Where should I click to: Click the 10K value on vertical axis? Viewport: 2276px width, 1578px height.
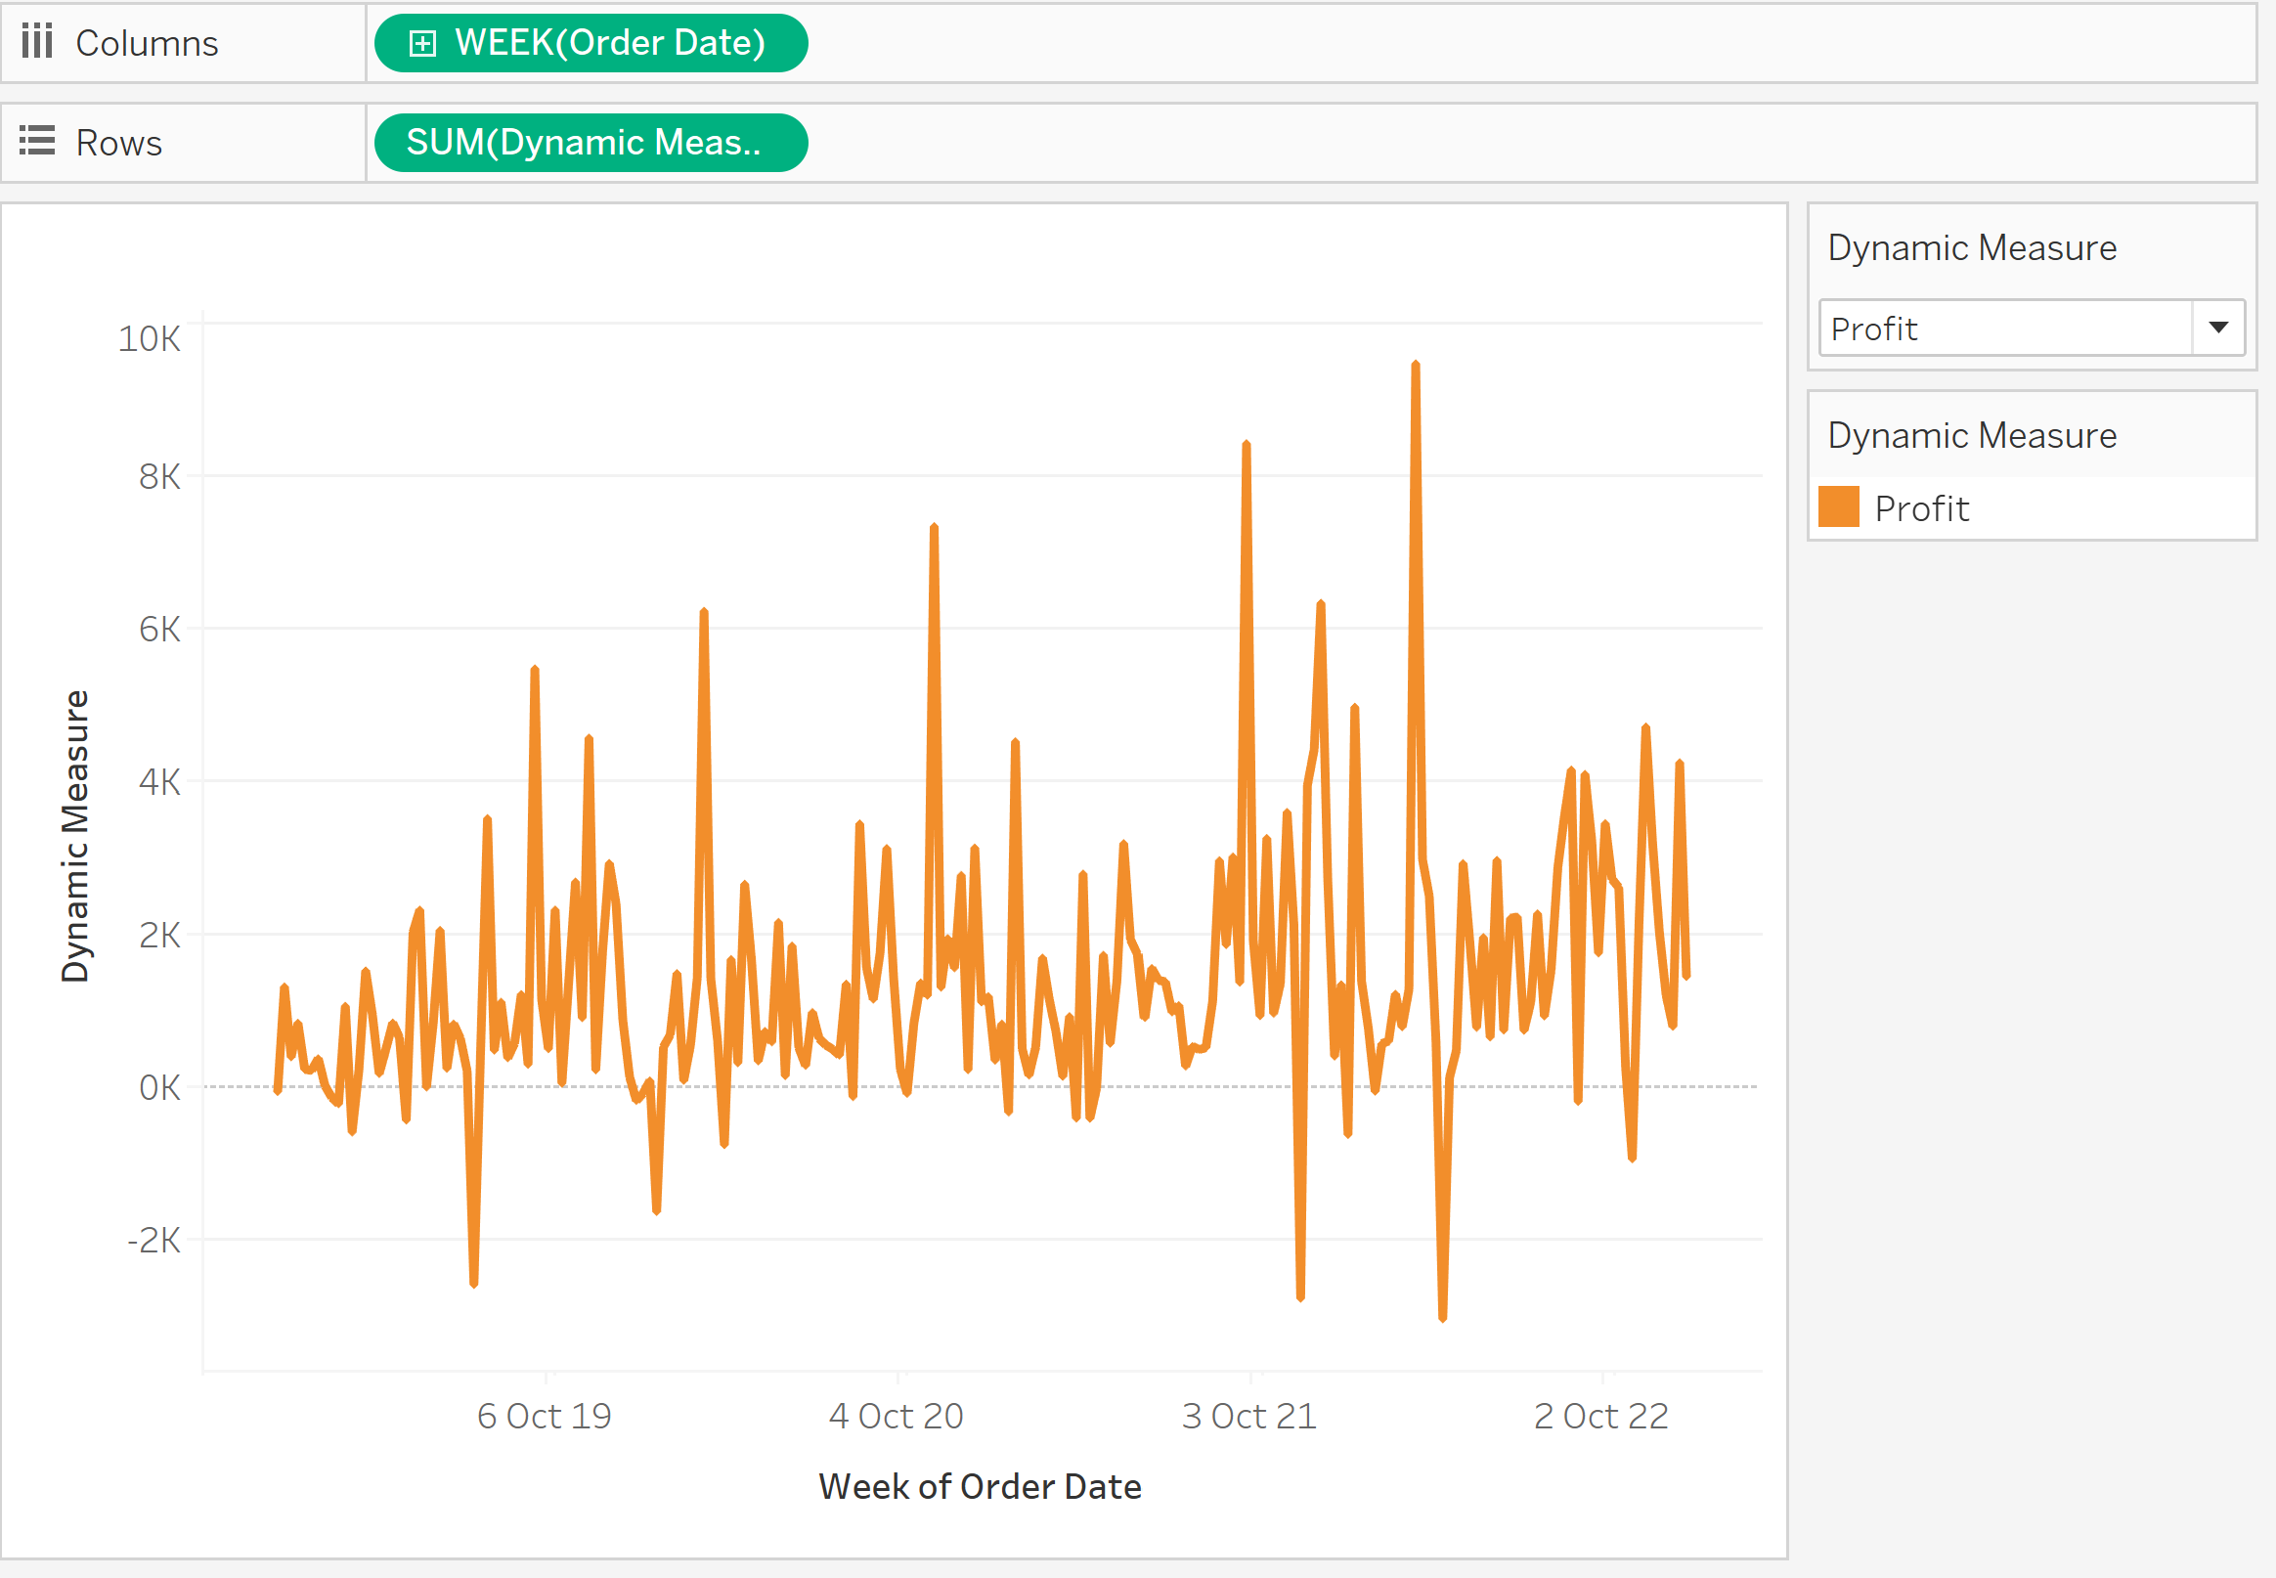coord(150,338)
